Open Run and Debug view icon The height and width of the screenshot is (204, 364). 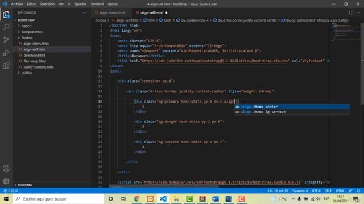point(6,53)
